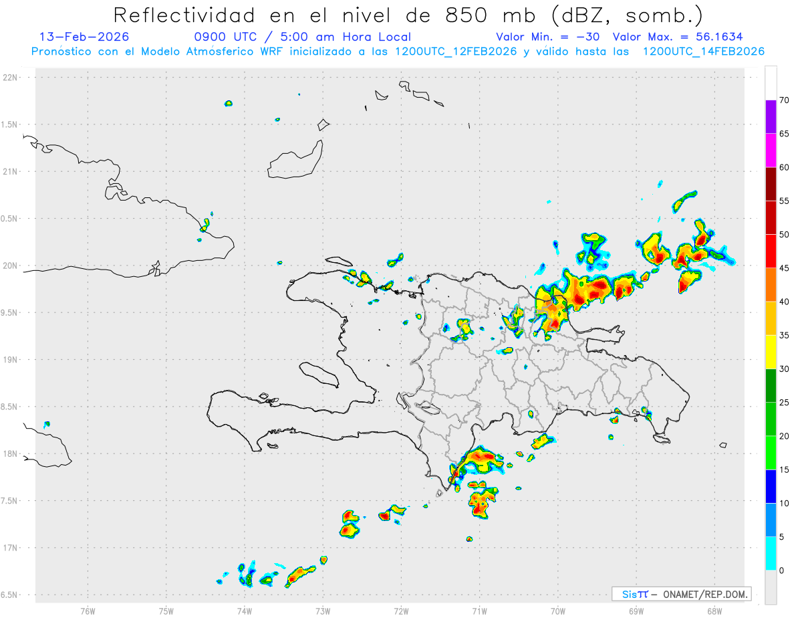This screenshot has height=620, width=802.
Task: Click the magenta 60–65 dBZ colorbar segment
Action: click(771, 150)
